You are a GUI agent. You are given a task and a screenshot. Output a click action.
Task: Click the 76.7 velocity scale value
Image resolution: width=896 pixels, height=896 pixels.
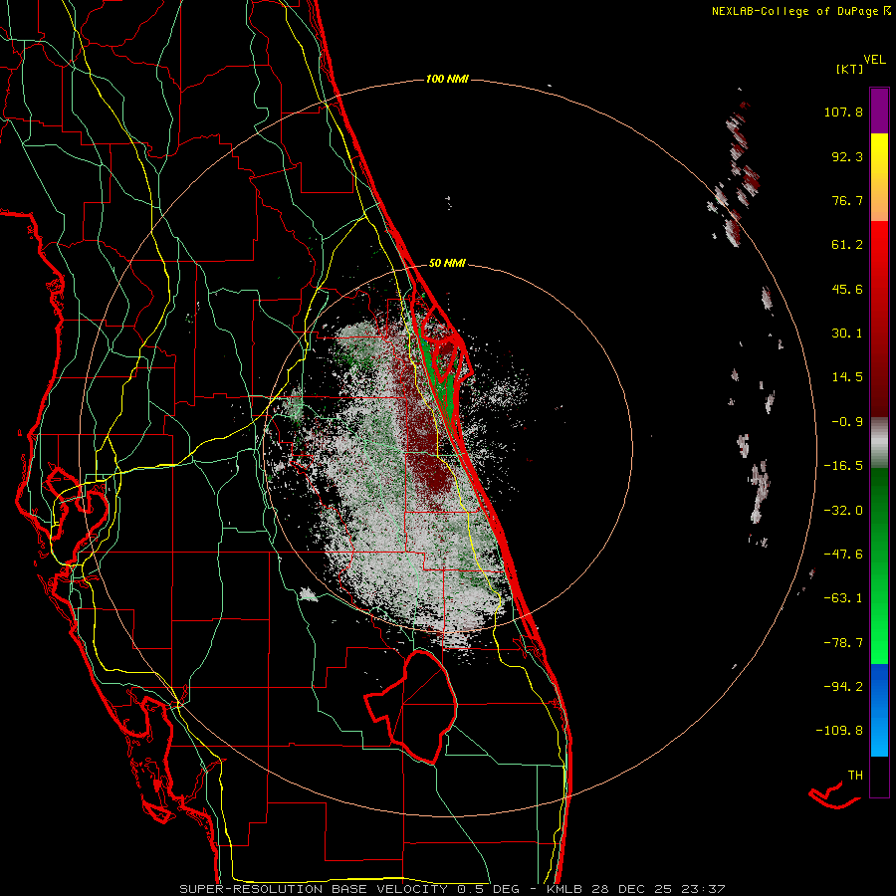click(x=847, y=200)
